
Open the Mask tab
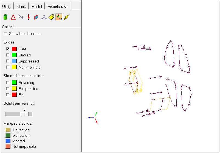(x=21, y=7)
